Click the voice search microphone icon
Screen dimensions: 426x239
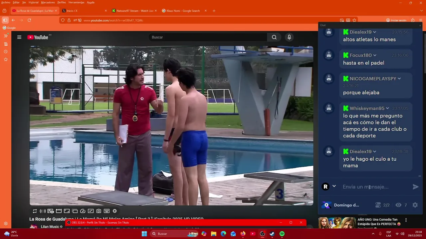[289, 37]
